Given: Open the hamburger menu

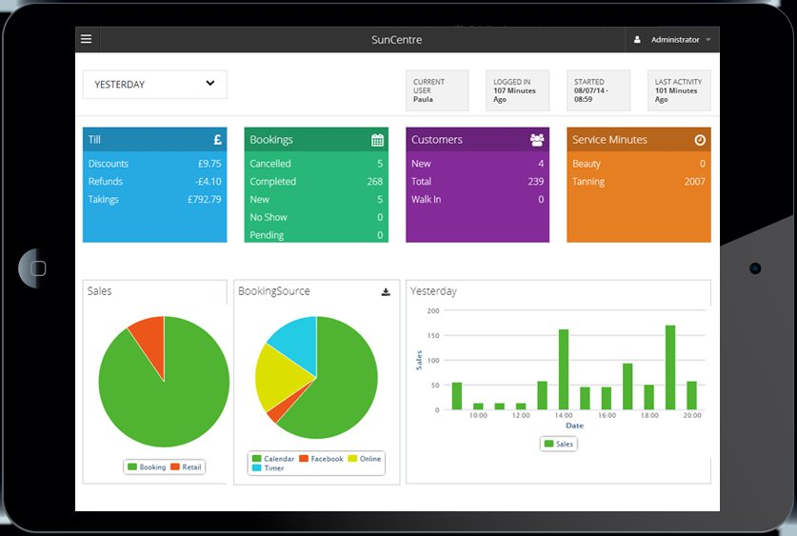Looking at the screenshot, I should pyautogui.click(x=87, y=39).
